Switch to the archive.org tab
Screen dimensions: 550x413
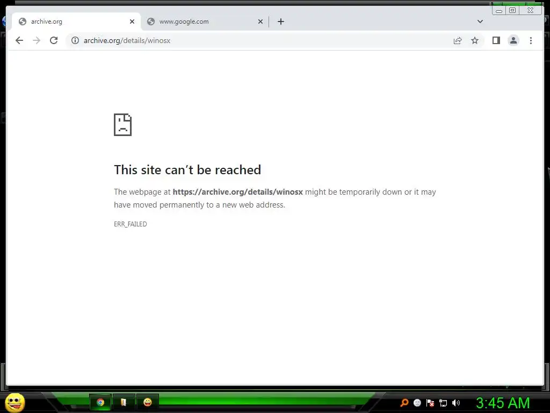(x=76, y=22)
